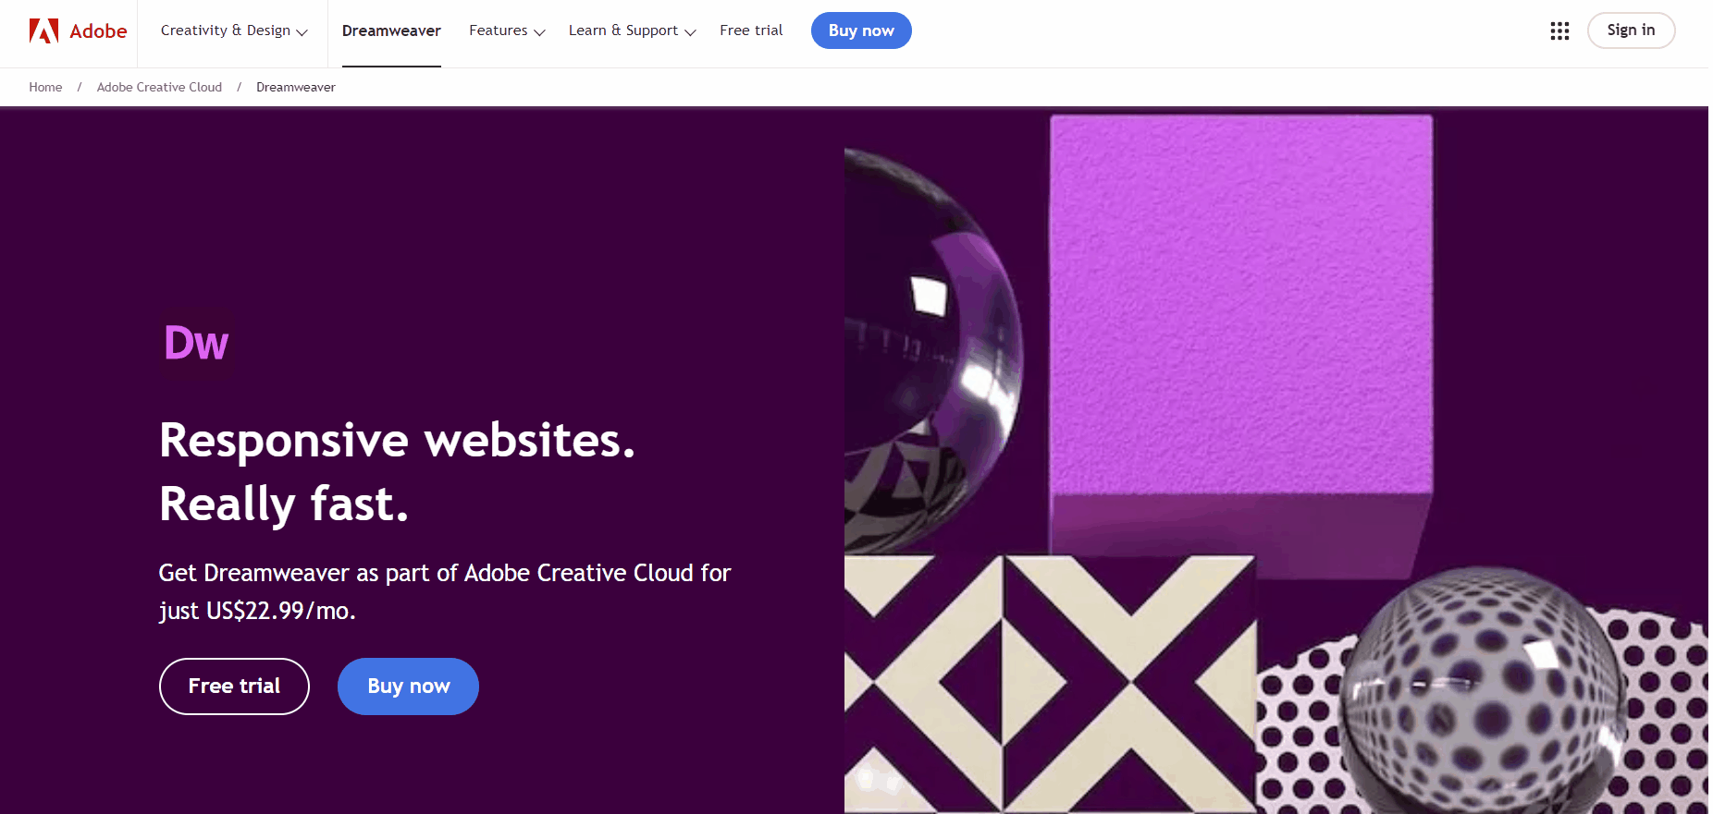
Task: Open Adobe Creative Cloud breadcrumb link
Action: pos(159,87)
